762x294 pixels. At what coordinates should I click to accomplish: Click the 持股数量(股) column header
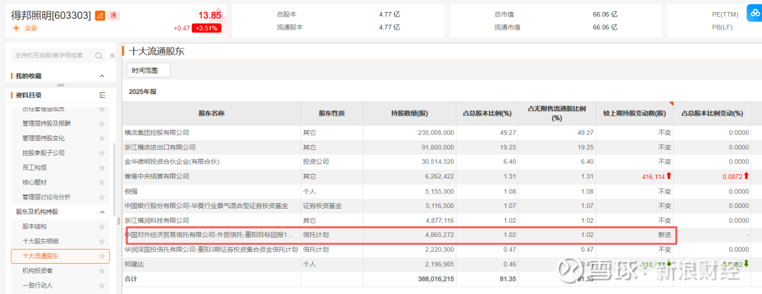tap(409, 114)
